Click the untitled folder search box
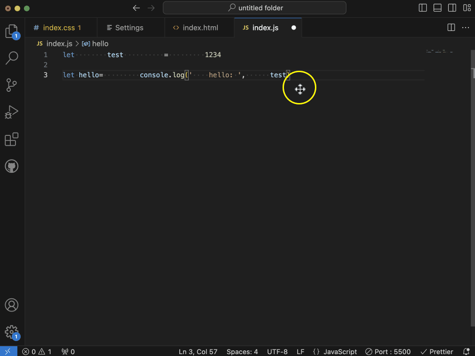Screen dimensions: 475x356 tap(254, 8)
